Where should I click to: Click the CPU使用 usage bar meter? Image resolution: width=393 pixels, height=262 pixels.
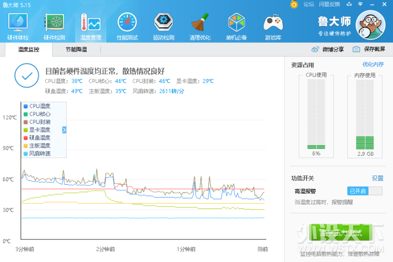[x=316, y=114]
